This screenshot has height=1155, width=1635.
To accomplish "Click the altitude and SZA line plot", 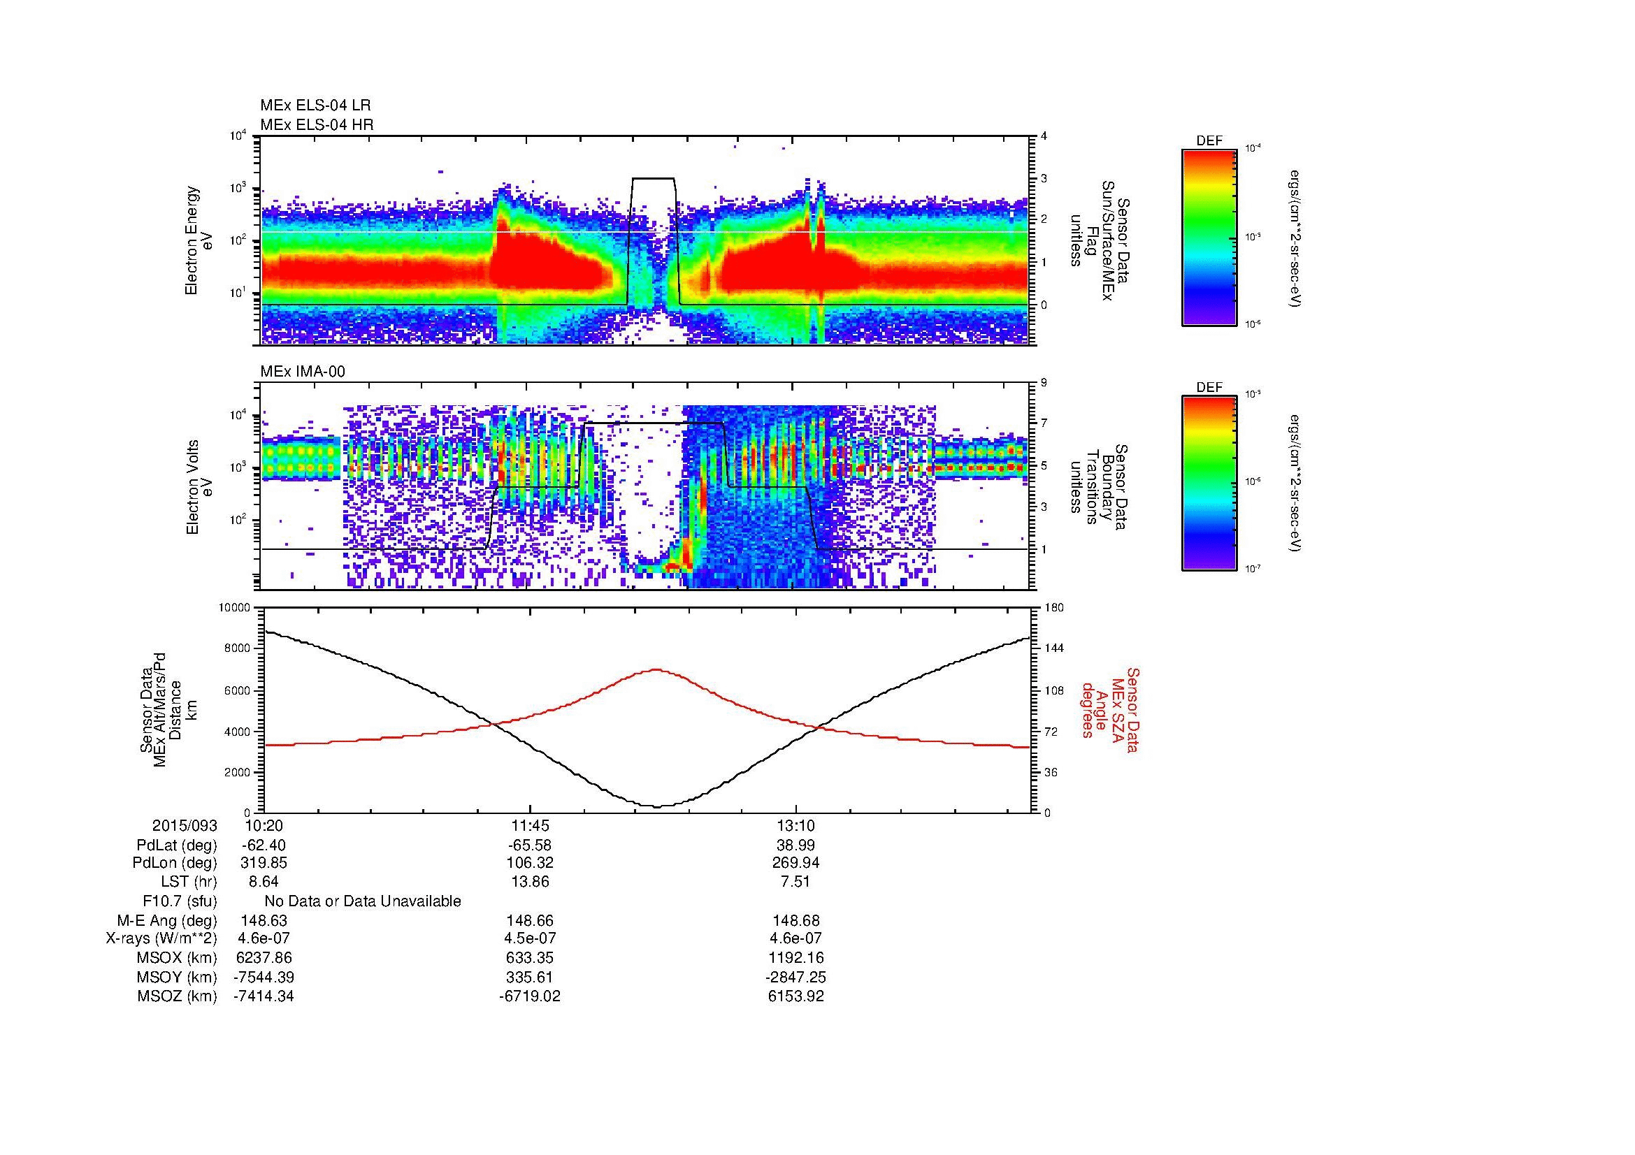I will 647,709.
